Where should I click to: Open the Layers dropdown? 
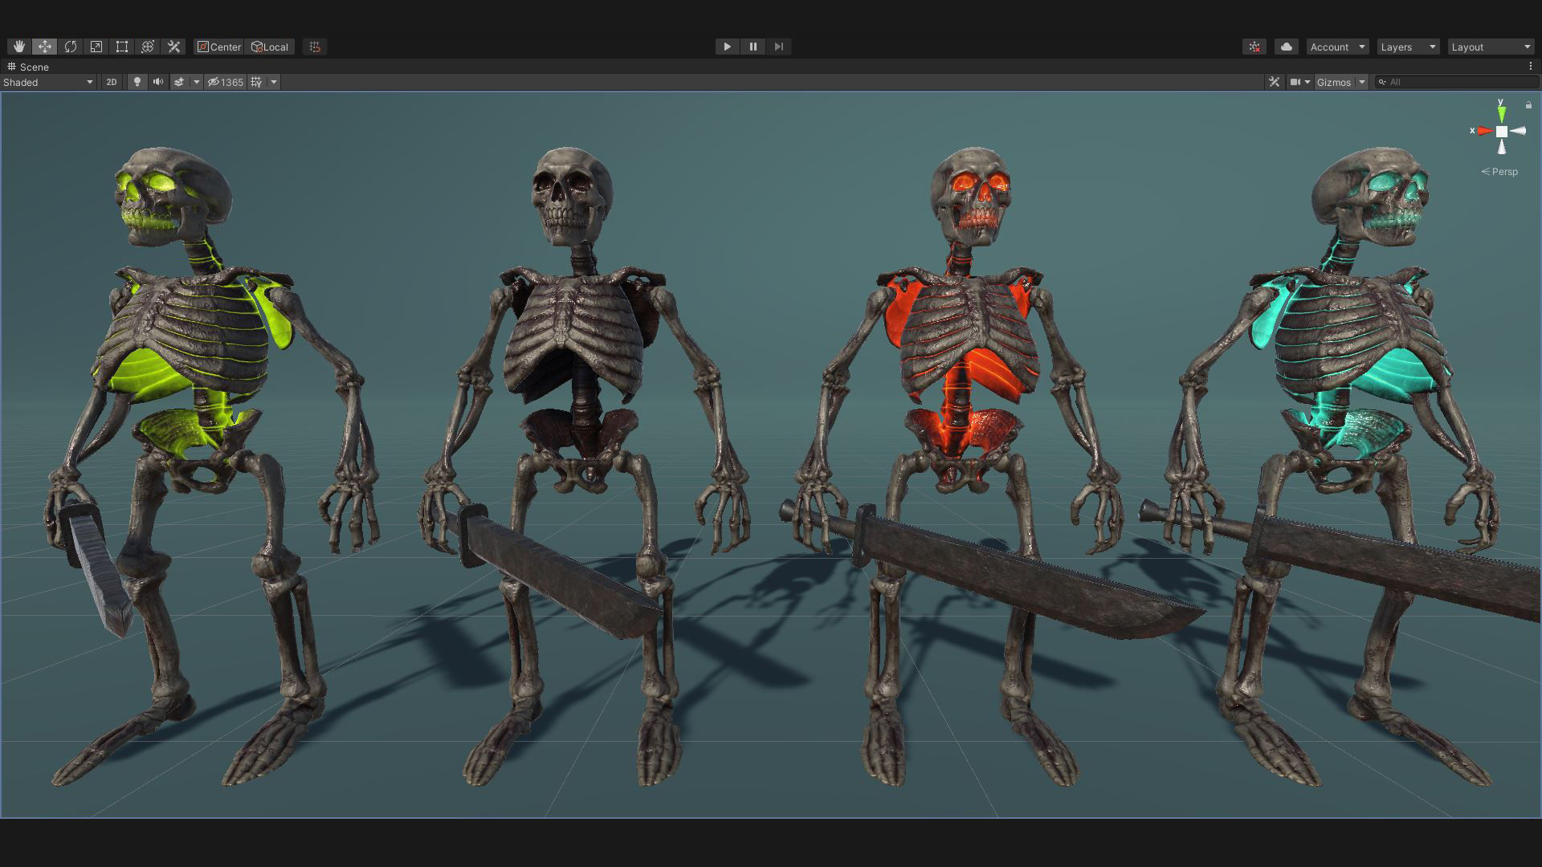point(1408,47)
